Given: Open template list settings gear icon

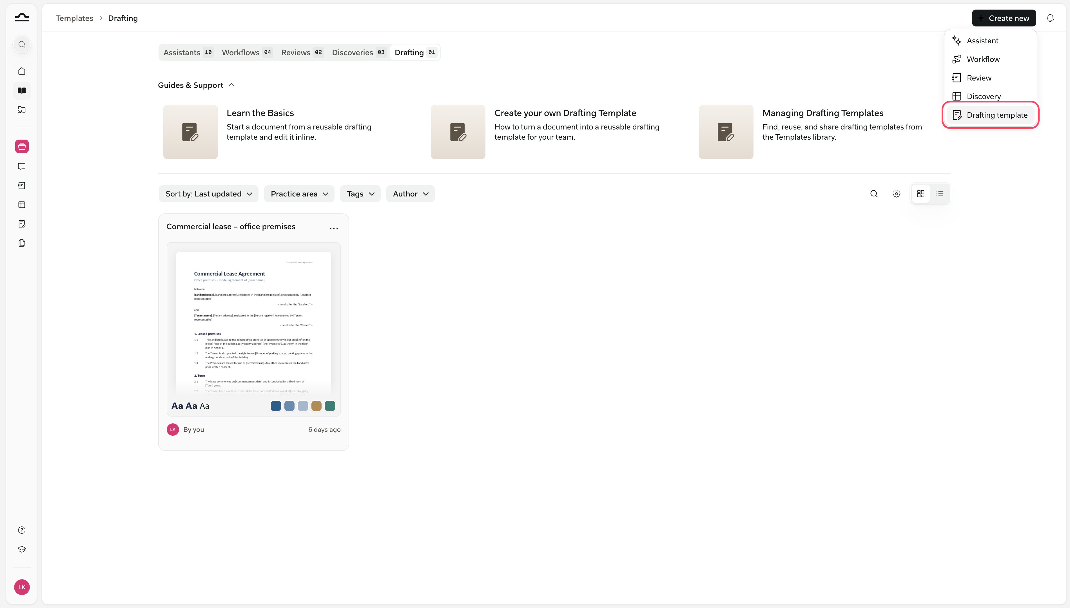Looking at the screenshot, I should coord(896,194).
